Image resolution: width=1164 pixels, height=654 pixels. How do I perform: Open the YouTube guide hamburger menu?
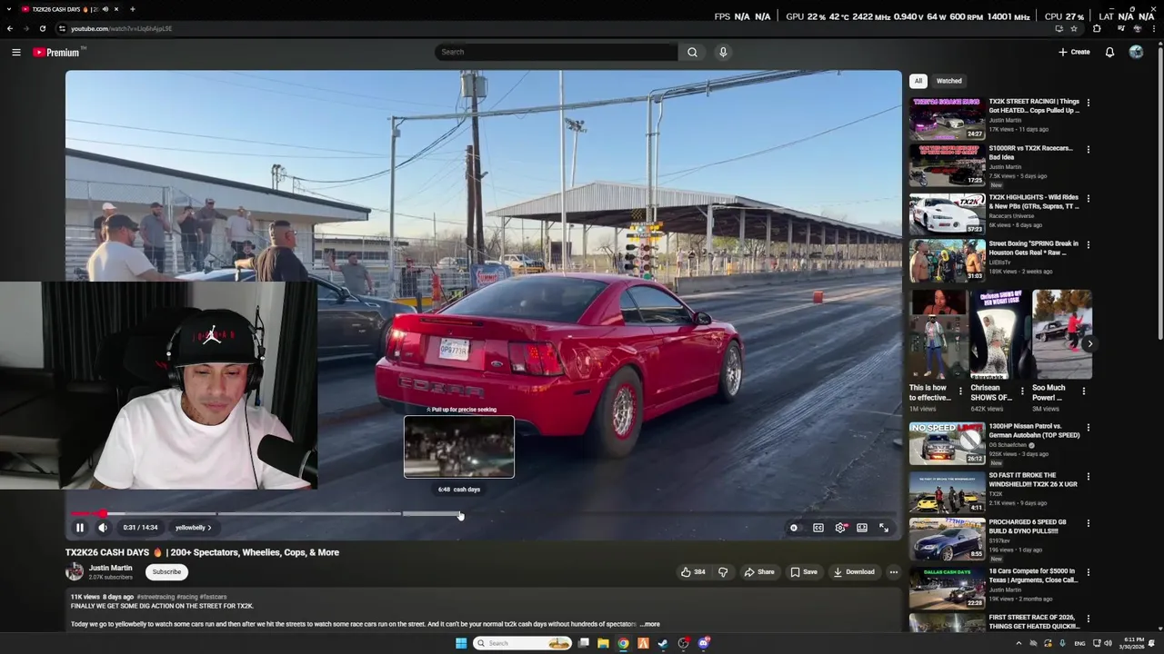click(x=16, y=52)
